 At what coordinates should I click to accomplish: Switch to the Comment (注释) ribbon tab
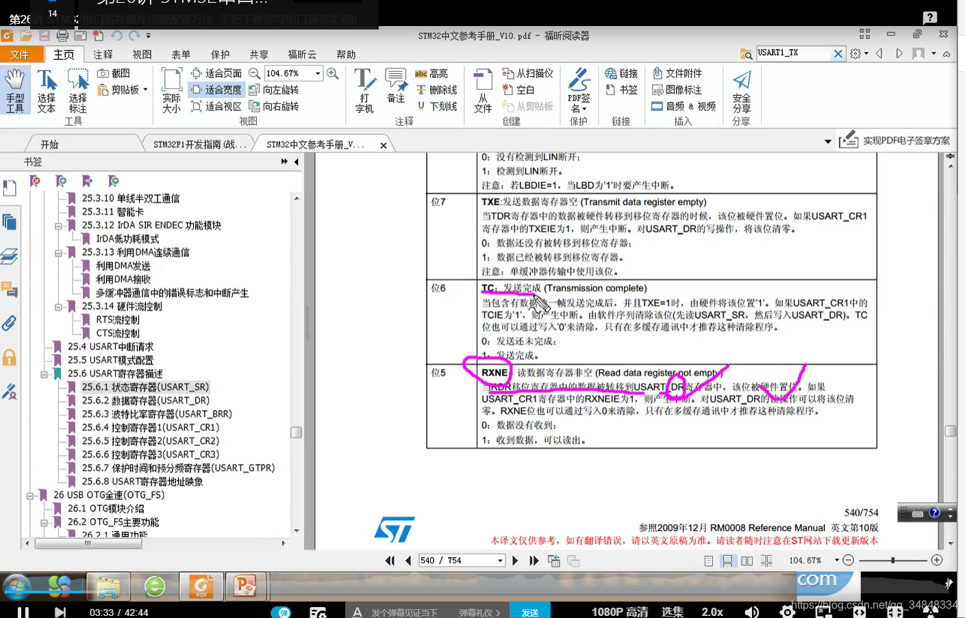click(x=103, y=55)
